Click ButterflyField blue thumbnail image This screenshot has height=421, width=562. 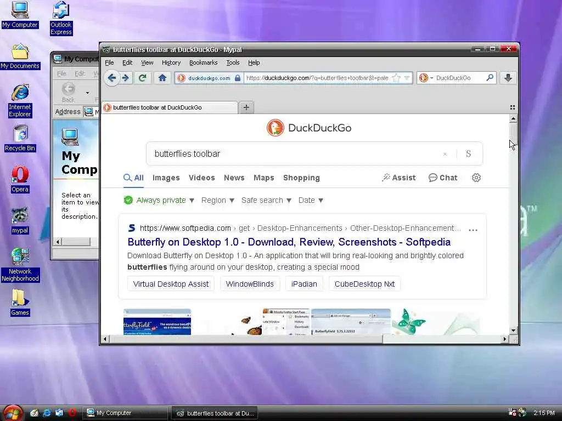tap(157, 322)
